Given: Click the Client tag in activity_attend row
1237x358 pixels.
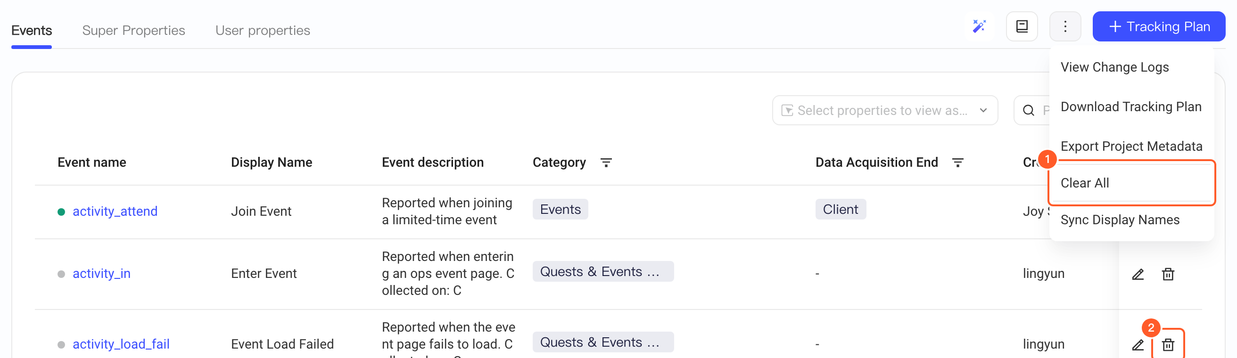Looking at the screenshot, I should pos(841,209).
